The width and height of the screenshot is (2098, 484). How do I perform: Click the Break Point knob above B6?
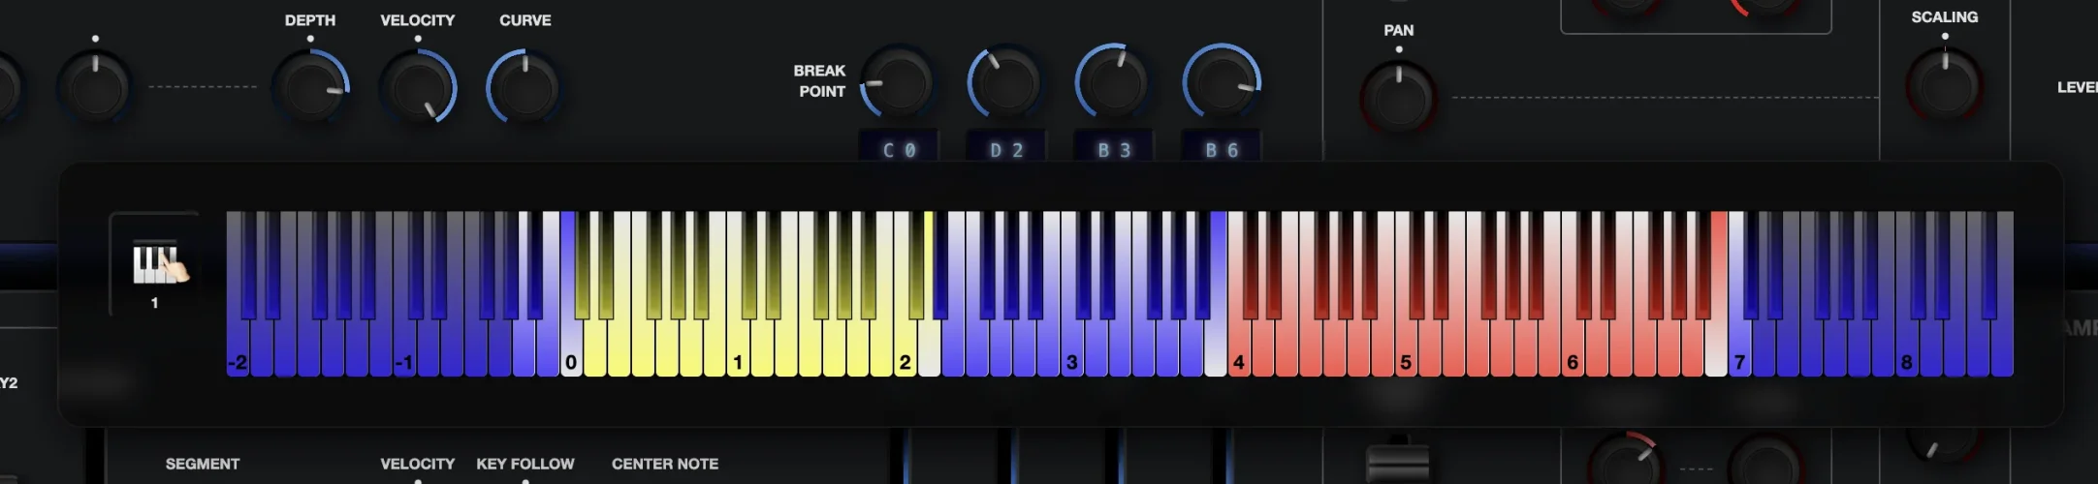[1221, 83]
